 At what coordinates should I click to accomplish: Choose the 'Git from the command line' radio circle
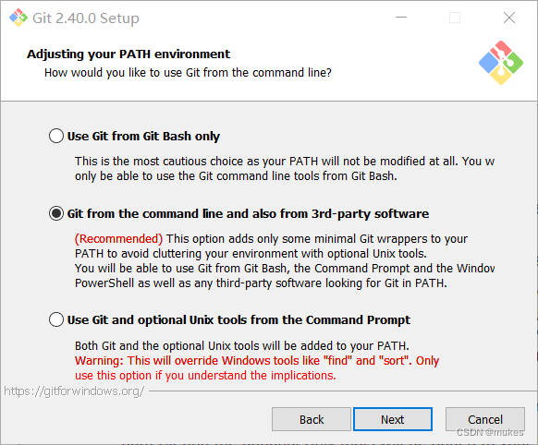[x=56, y=213]
